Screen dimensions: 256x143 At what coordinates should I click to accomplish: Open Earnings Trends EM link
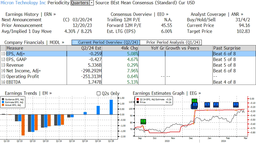point(28,93)
